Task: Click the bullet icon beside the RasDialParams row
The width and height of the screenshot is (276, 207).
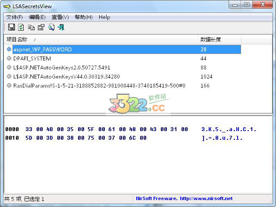Action: point(9,85)
